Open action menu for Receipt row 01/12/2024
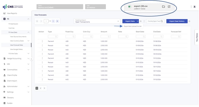The width and height of the screenshot is (199, 107). [42, 79]
